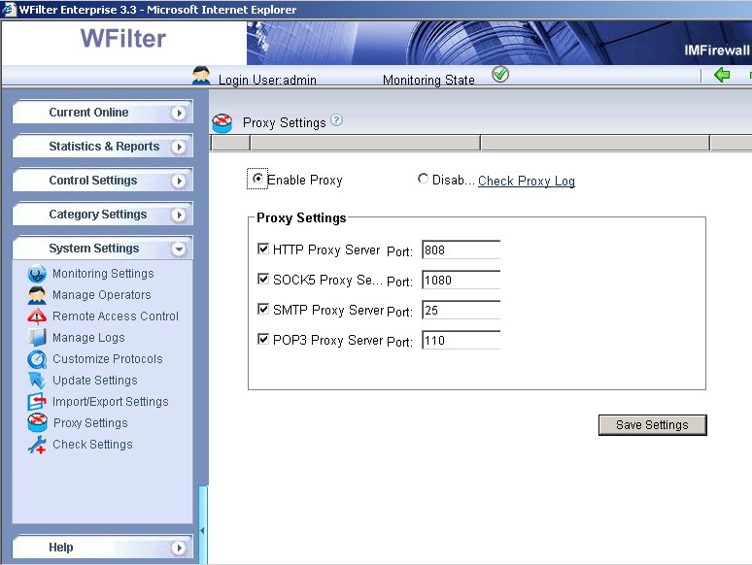This screenshot has width=752, height=565.
Task: Select the Enable Proxy radio button
Action: tap(258, 179)
